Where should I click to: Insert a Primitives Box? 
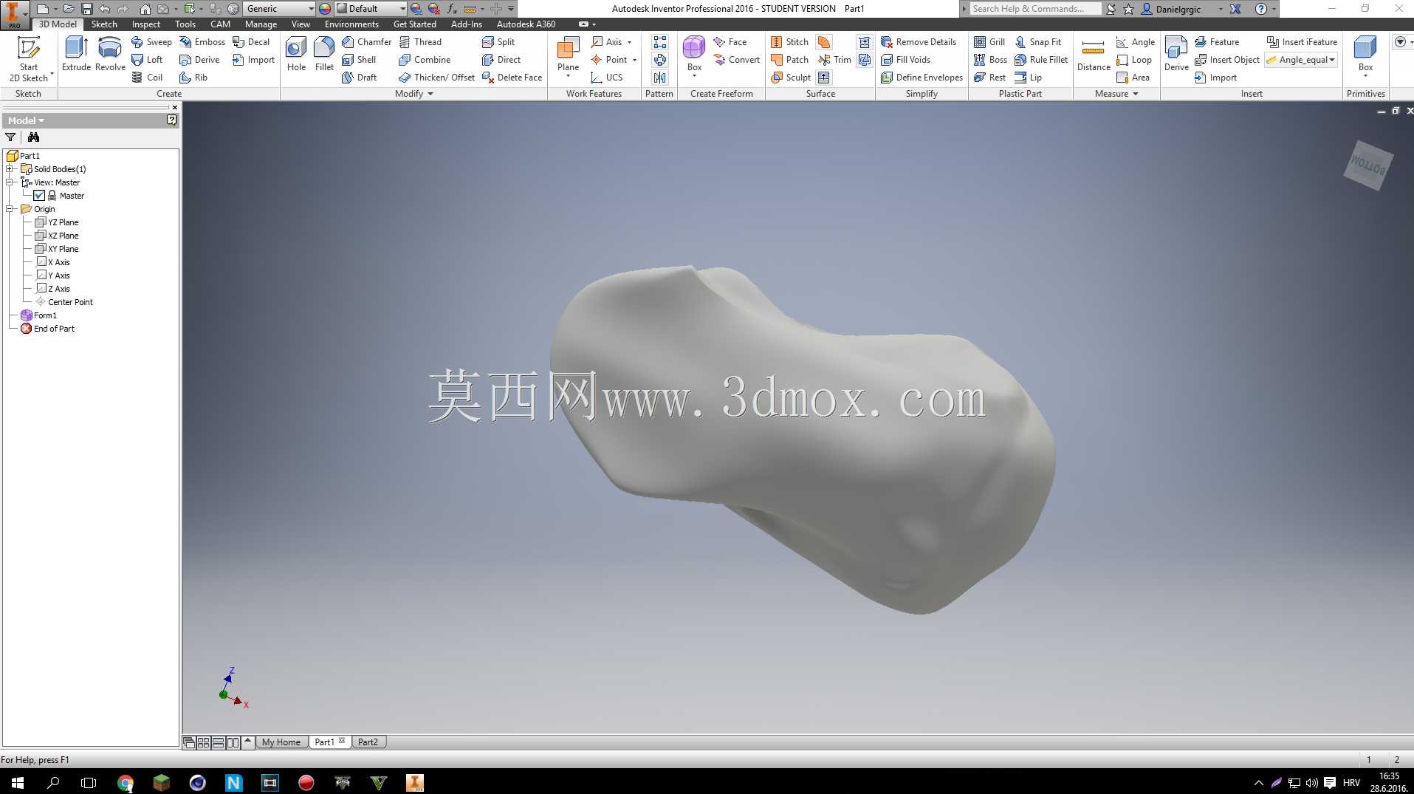click(x=1365, y=56)
